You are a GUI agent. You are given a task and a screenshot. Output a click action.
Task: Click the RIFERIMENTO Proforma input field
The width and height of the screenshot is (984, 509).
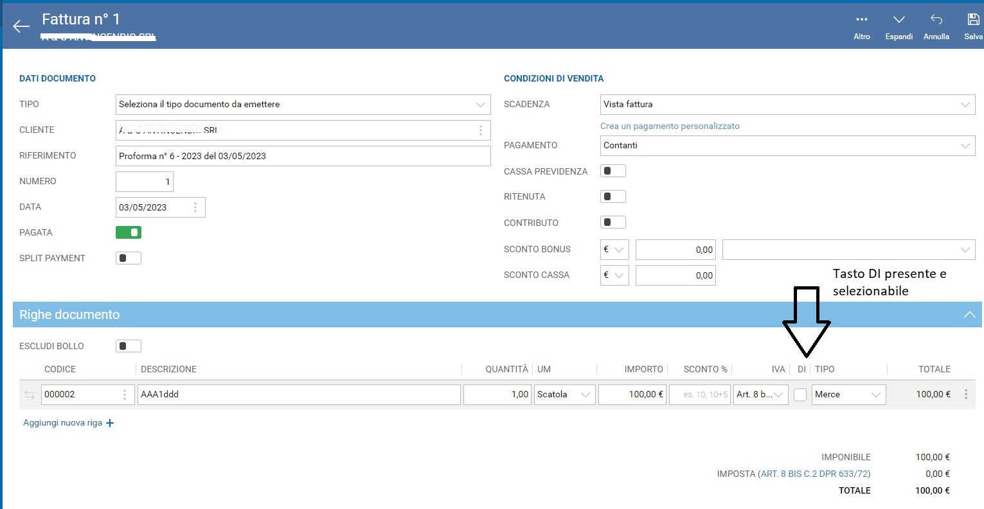click(303, 156)
